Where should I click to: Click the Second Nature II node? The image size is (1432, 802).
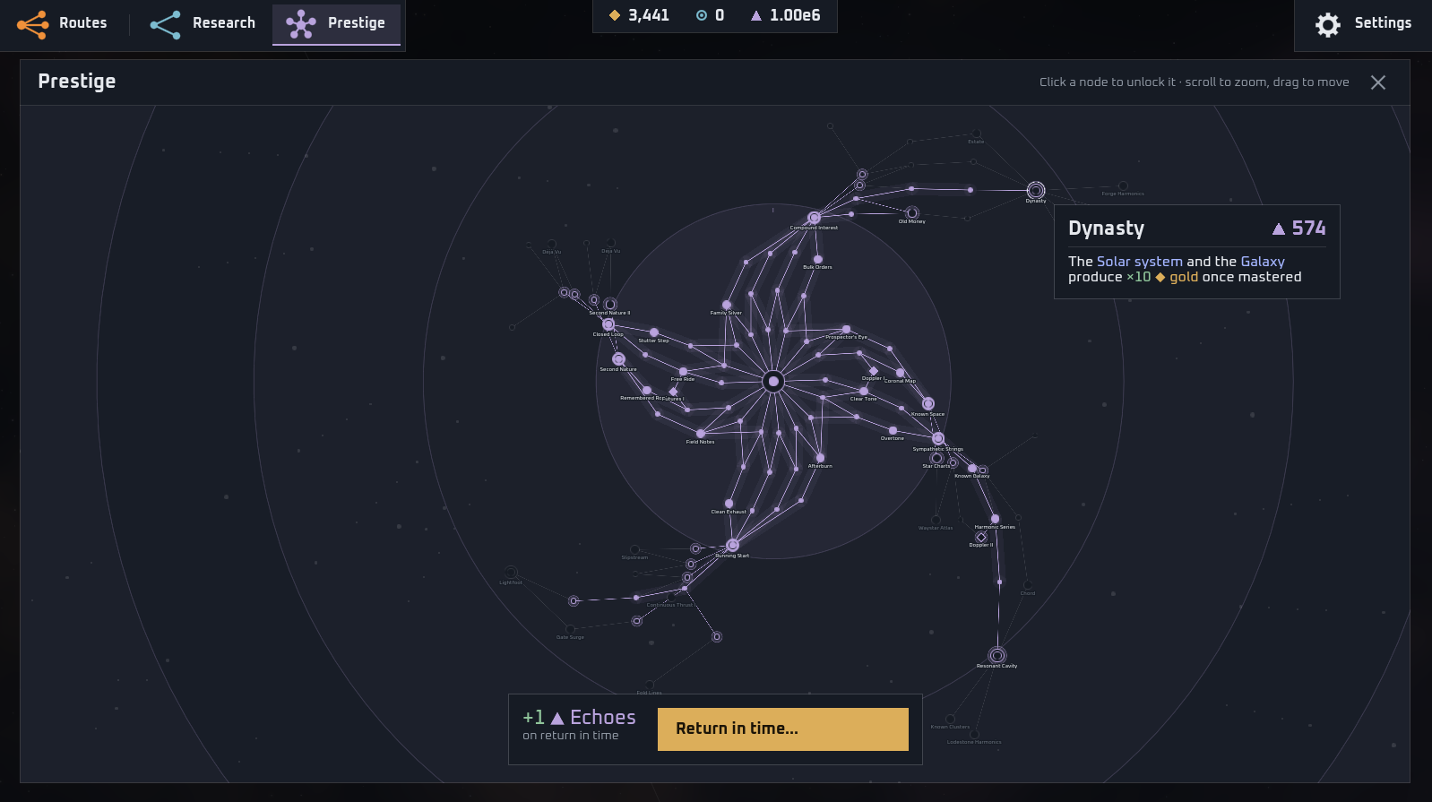pos(610,304)
